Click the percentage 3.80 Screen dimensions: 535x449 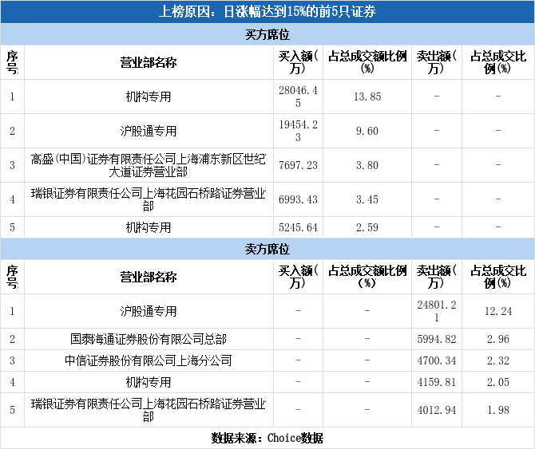click(x=367, y=165)
